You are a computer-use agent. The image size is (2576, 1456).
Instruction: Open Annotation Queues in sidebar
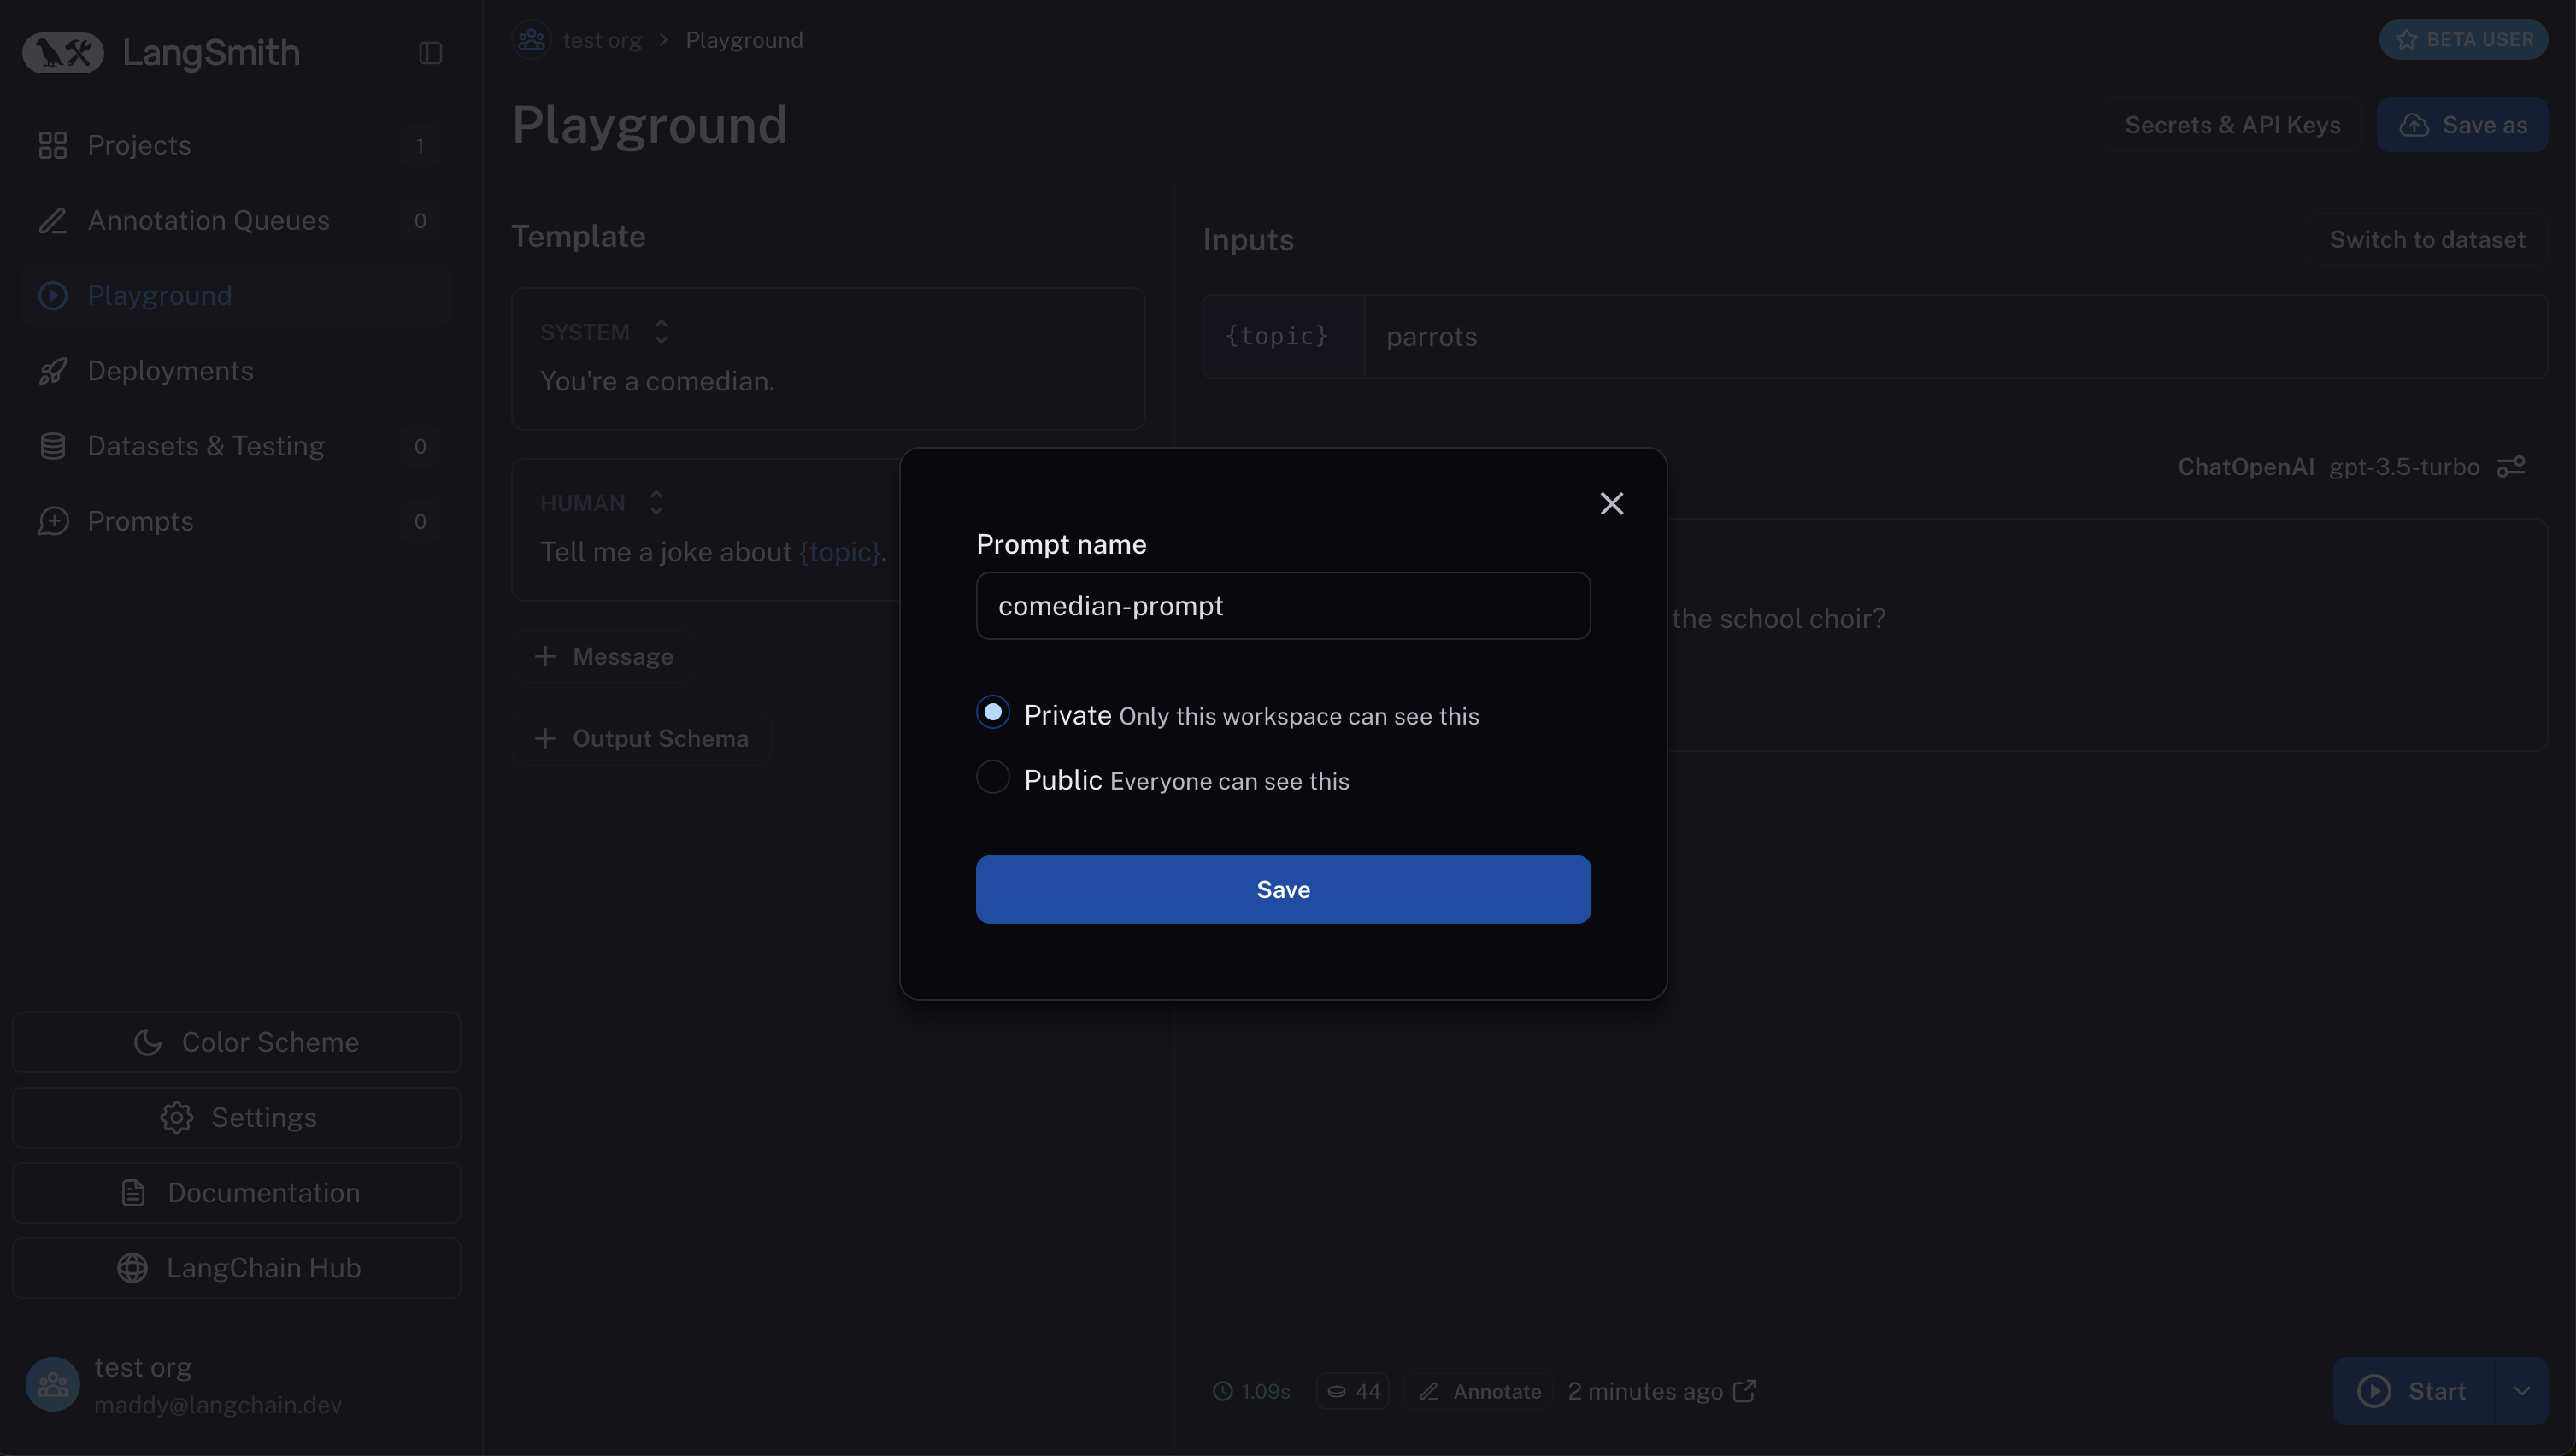point(208,221)
